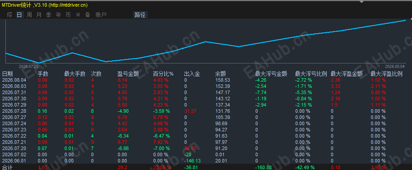Screen dimensions: 412x170
Task: Click the deposit value 31.27
Action: (190, 111)
